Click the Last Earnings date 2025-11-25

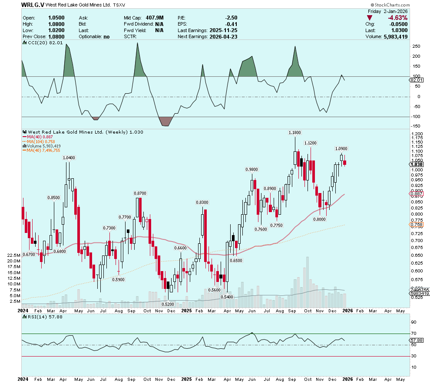(x=223, y=30)
